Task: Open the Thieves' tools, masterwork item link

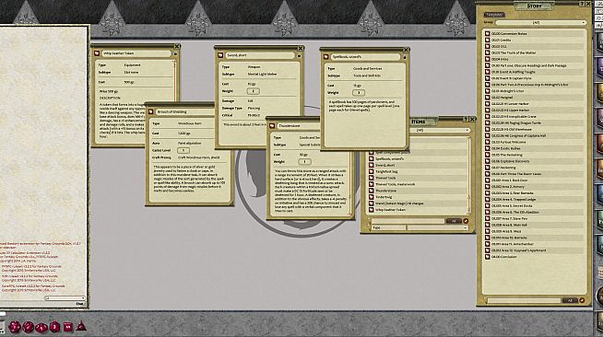Action: click(371, 184)
